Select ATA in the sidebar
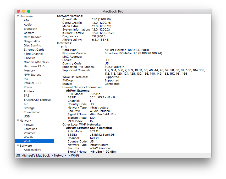The height and width of the screenshot is (179, 226). coord(26,20)
